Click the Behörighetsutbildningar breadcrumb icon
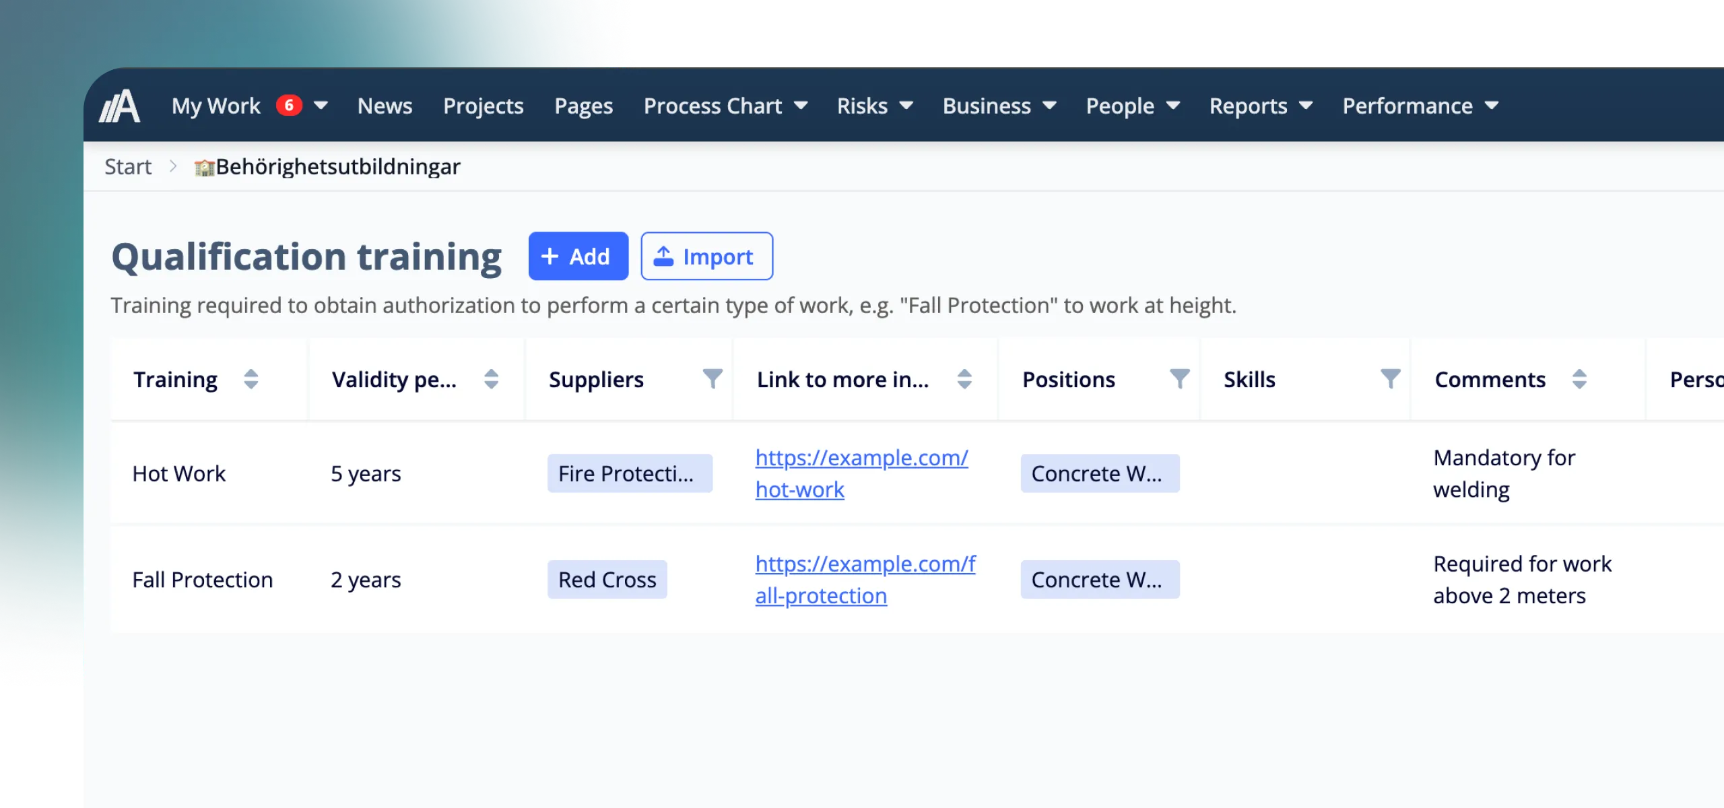1724x808 pixels. pyautogui.click(x=204, y=167)
